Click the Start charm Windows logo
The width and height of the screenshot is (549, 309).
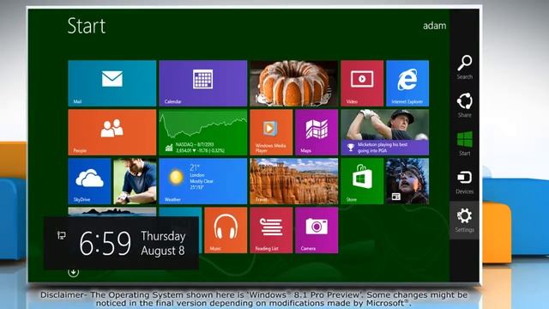pos(465,143)
